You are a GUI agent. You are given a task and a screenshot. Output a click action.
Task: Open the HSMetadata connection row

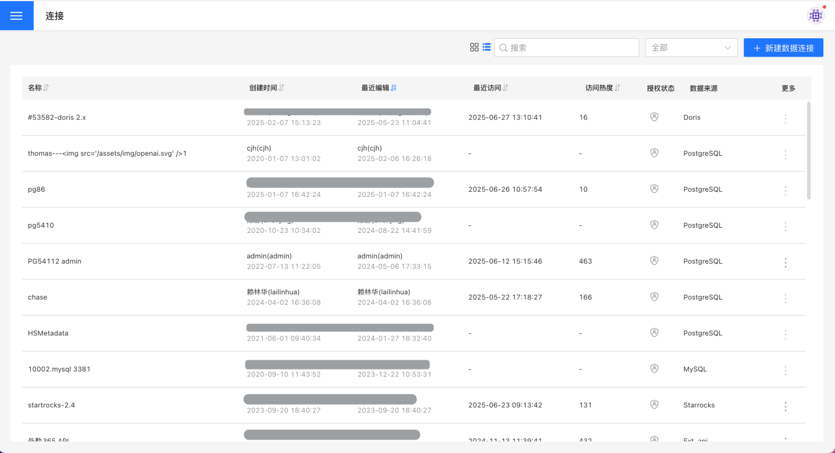tap(48, 333)
